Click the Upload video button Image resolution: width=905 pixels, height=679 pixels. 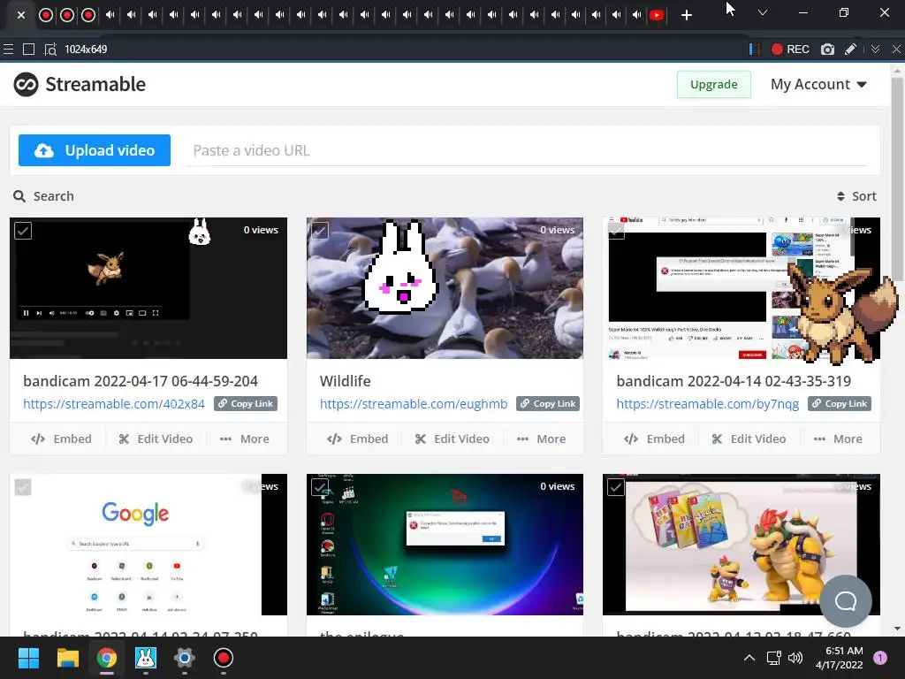[x=94, y=150]
